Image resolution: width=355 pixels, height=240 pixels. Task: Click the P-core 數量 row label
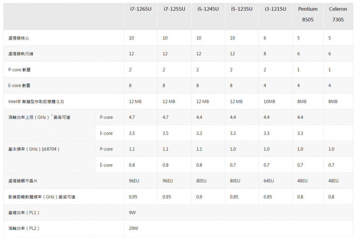pyautogui.click(x=19, y=70)
